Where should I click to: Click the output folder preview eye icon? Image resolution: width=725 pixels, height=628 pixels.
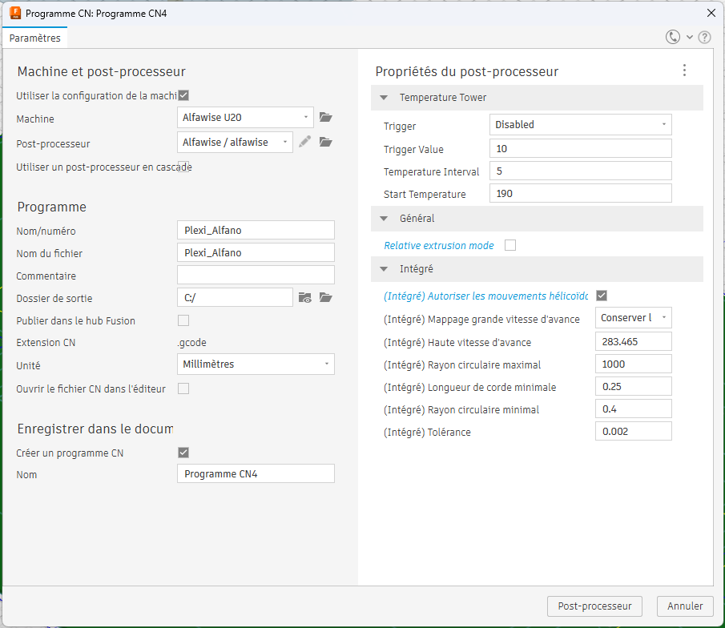point(304,298)
